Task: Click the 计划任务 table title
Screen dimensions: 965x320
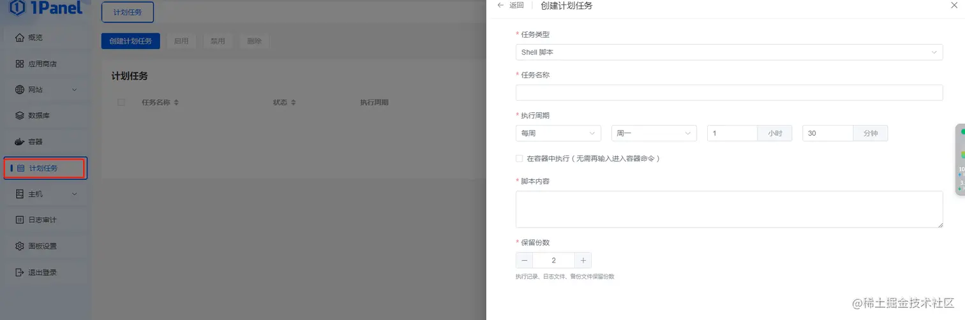Action: pos(130,76)
